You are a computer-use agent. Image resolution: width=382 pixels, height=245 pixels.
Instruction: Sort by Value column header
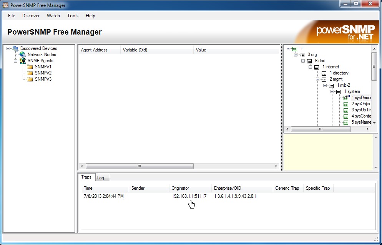click(236, 50)
